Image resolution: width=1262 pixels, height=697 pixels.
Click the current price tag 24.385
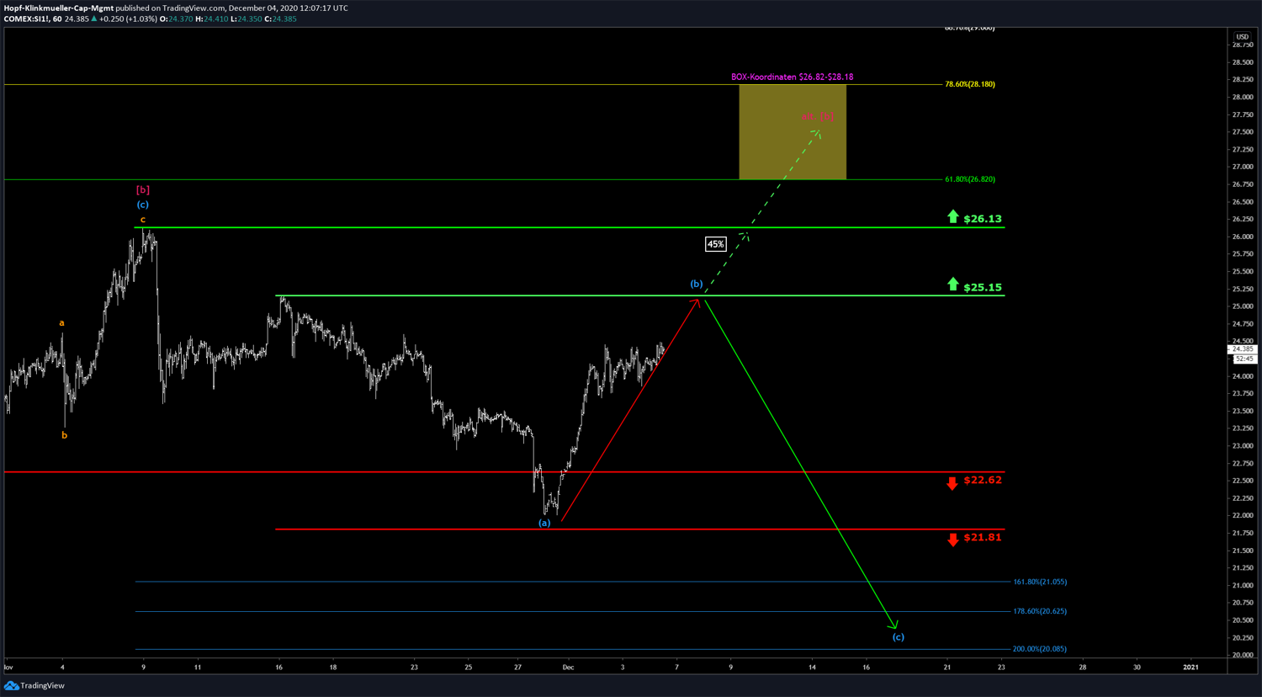[1242, 348]
